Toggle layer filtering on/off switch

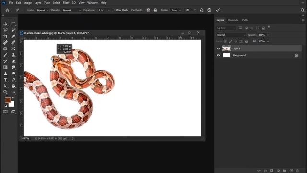(x=269, y=27)
